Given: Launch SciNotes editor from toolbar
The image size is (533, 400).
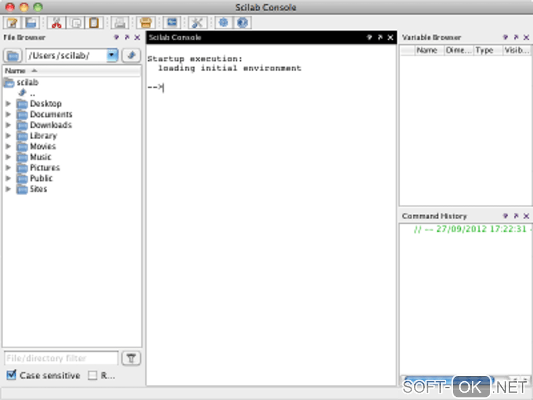Looking at the screenshot, I should 12,22.
